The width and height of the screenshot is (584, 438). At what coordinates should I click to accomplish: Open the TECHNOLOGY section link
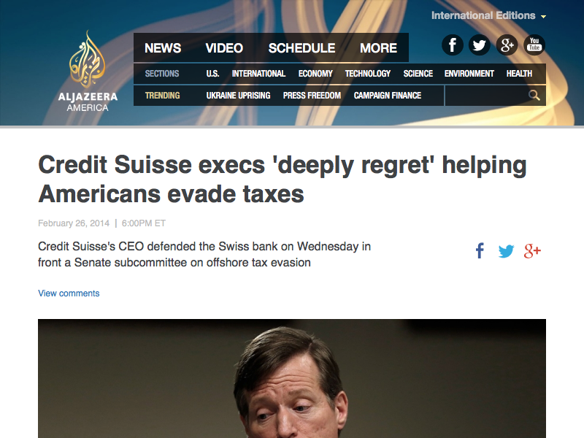[x=368, y=74]
